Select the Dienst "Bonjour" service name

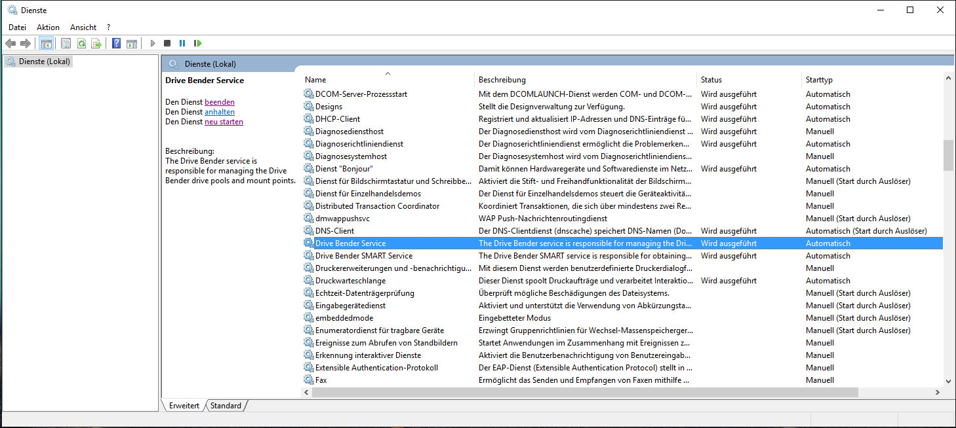click(344, 168)
